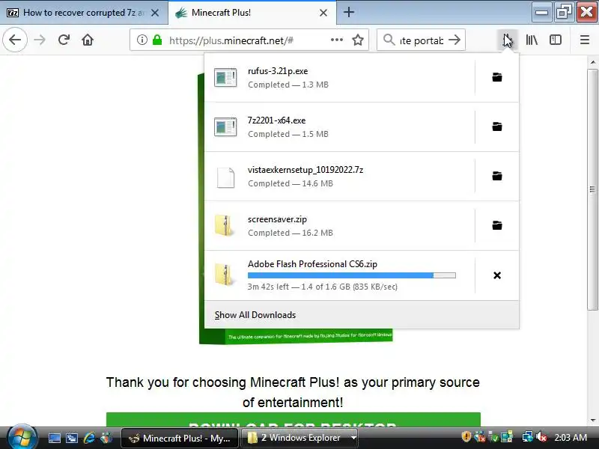Reload the current page

(x=64, y=40)
